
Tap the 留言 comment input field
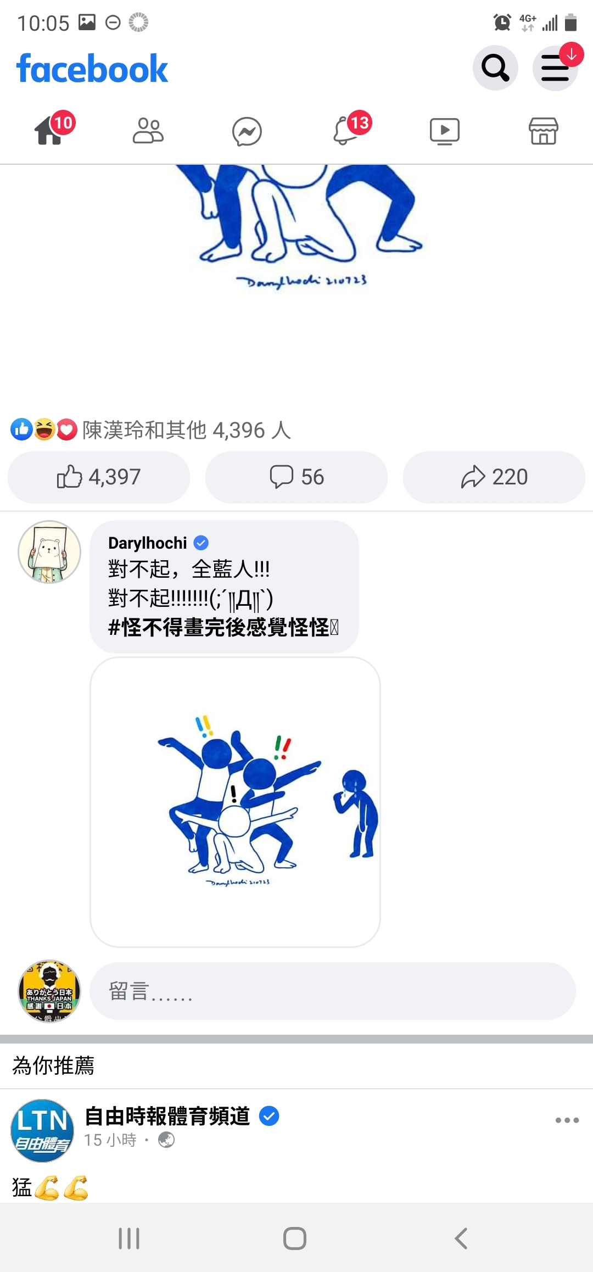[x=333, y=991]
